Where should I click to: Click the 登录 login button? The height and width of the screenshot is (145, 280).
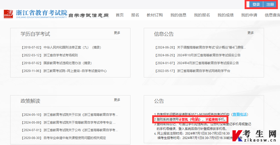[x=256, y=4]
